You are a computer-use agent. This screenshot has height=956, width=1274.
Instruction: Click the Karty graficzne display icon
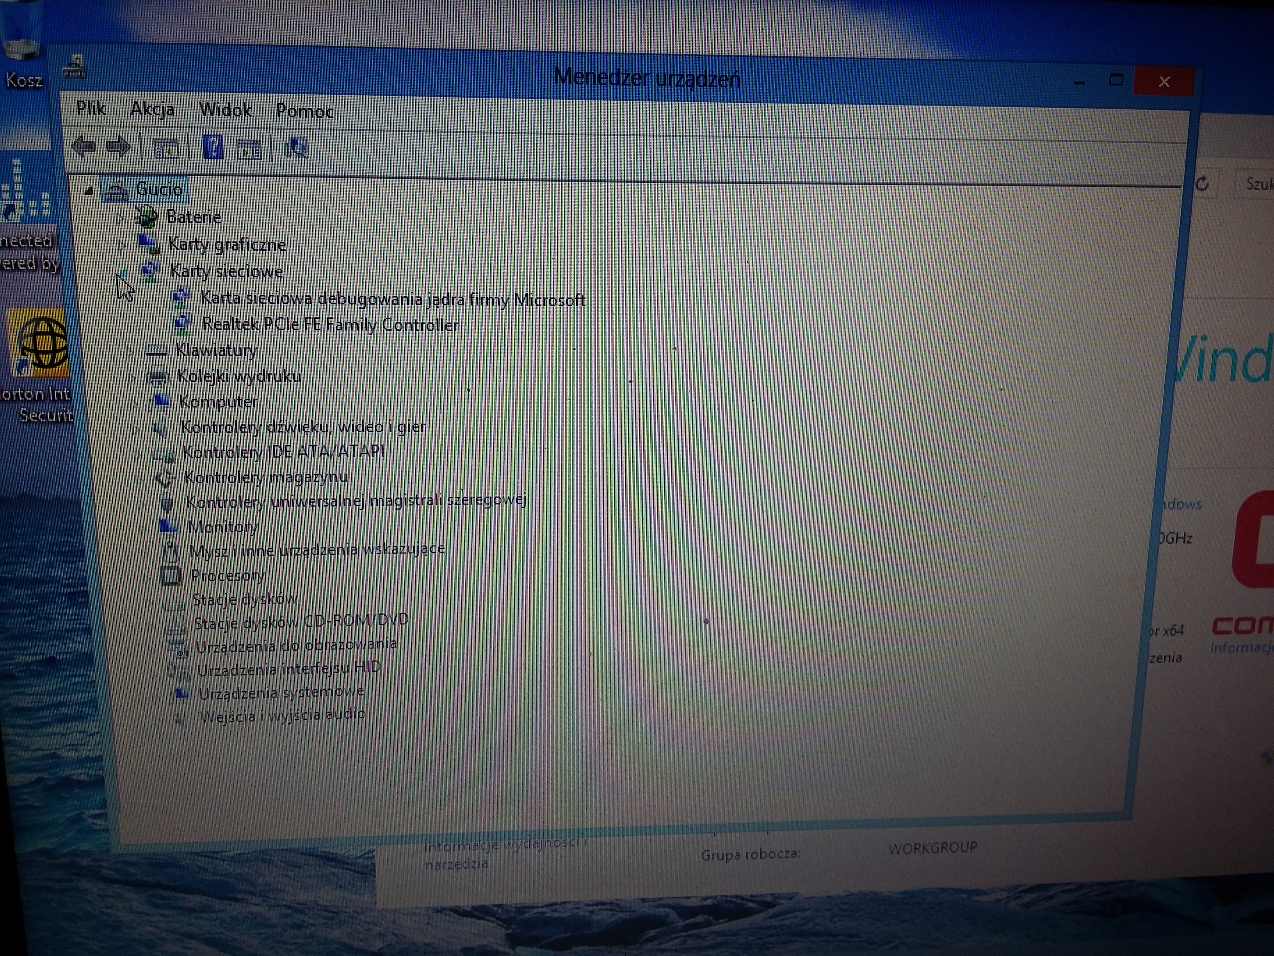tap(149, 244)
